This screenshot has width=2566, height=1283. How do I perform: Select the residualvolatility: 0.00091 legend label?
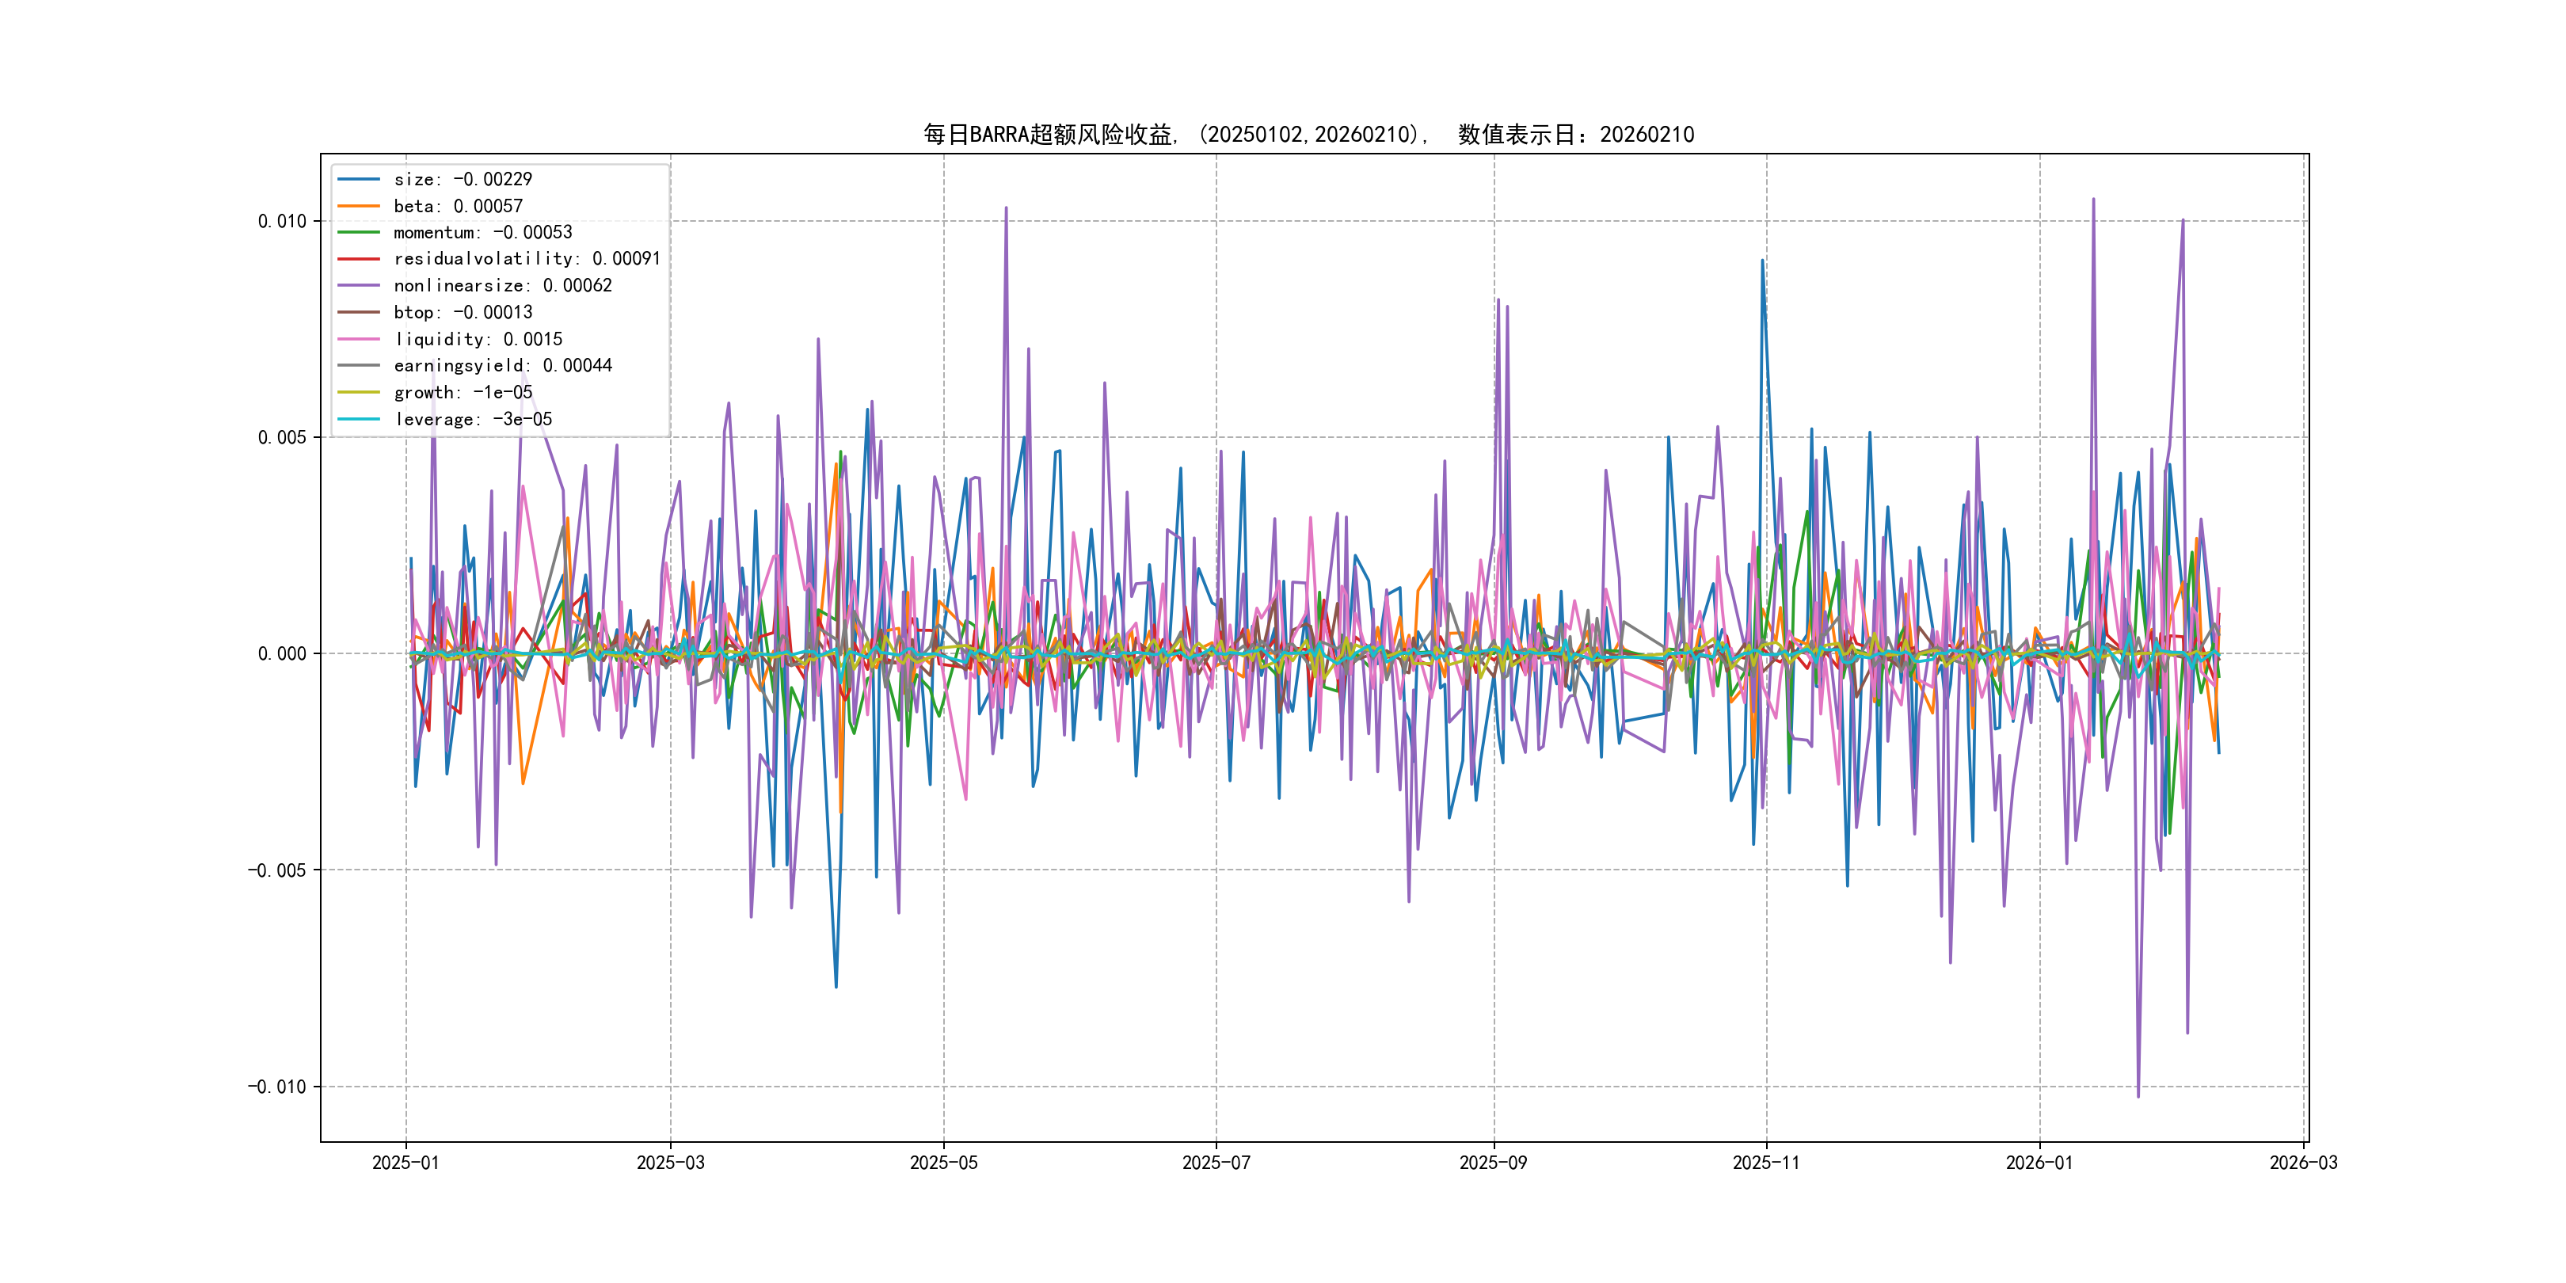[x=526, y=259]
